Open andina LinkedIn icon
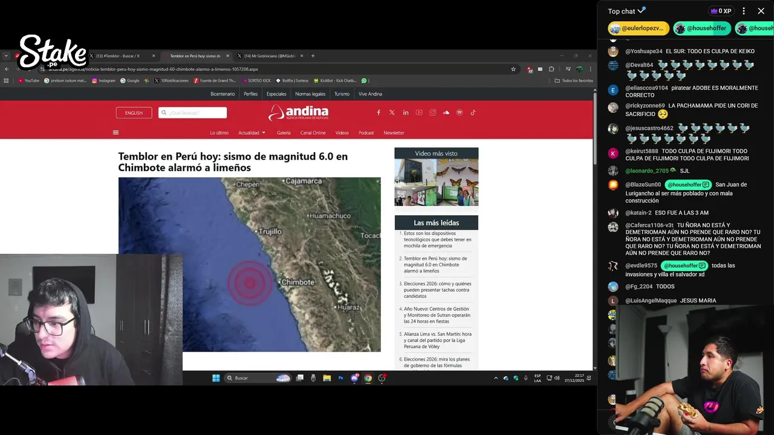774x435 pixels. [406, 112]
